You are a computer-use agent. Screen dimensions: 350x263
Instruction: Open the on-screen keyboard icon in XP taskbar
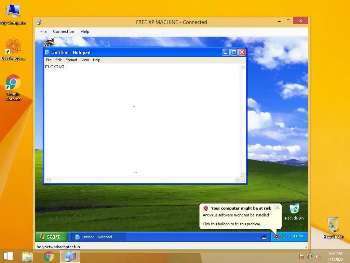(x=264, y=237)
